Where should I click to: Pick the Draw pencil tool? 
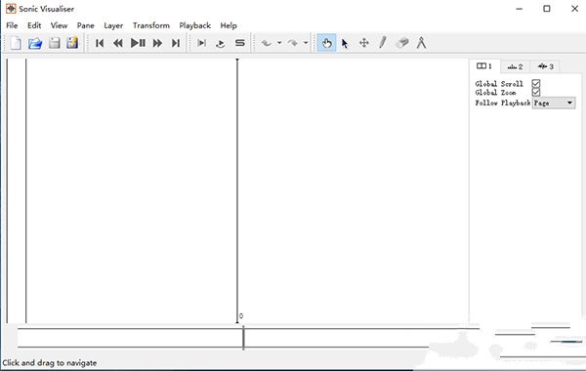[x=383, y=43]
